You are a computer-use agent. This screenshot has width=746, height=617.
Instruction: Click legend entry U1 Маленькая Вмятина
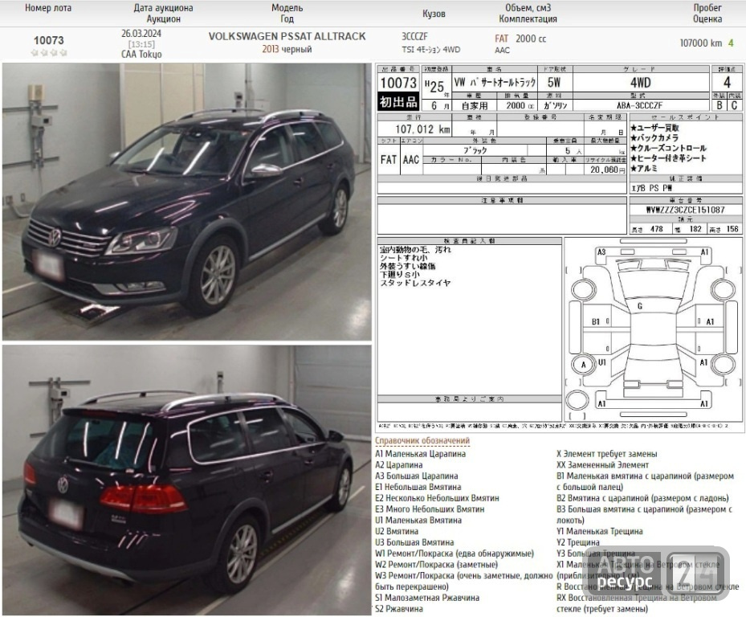tap(418, 521)
